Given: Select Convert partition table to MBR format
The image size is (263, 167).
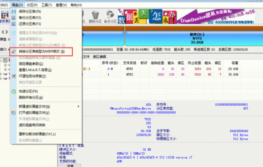Looking at the screenshot, I should (x=41, y=51).
